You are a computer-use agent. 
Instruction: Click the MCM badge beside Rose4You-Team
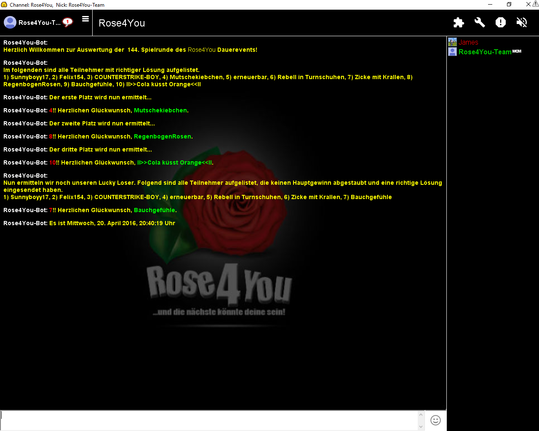point(517,51)
